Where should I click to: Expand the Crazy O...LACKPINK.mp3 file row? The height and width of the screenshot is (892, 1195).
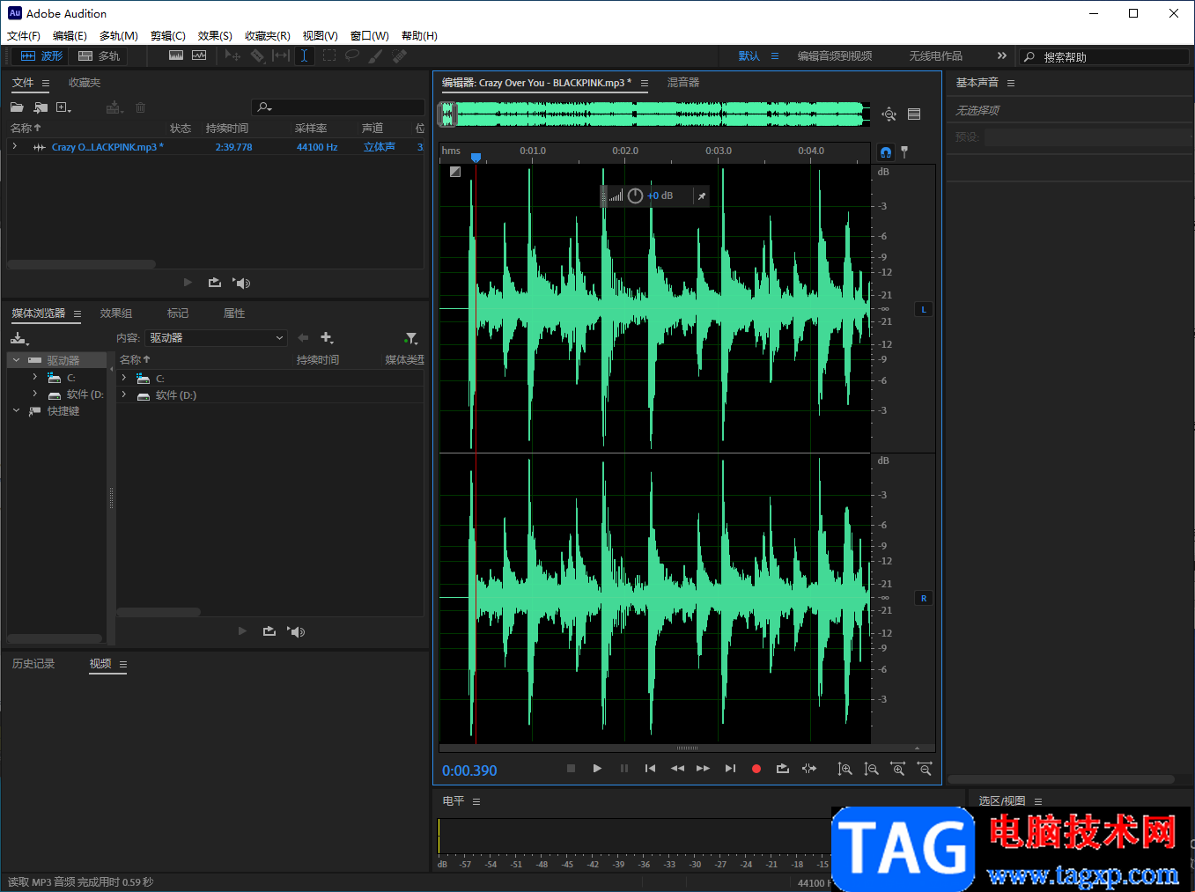click(15, 146)
